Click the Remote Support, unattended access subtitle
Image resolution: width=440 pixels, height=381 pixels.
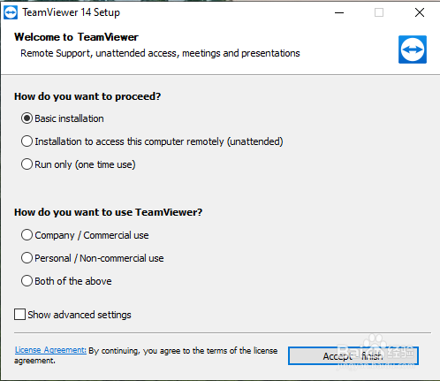coord(160,53)
